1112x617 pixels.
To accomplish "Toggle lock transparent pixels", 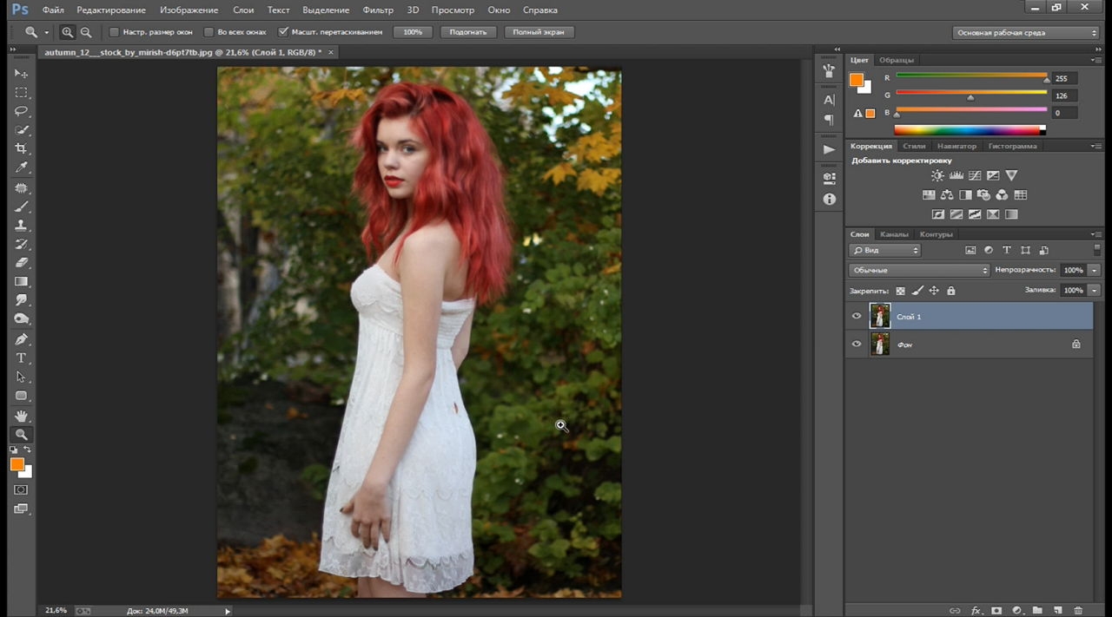I will point(900,291).
